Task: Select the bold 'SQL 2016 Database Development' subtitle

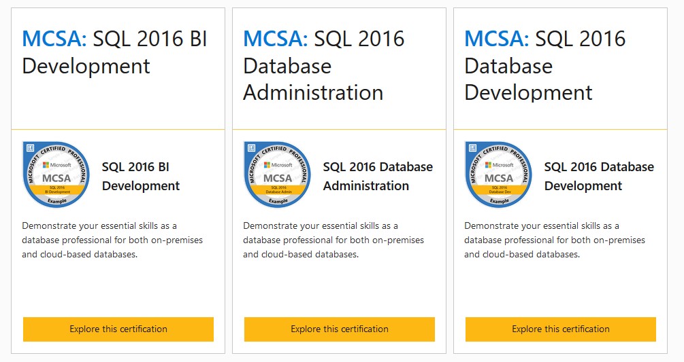Action: tap(599, 176)
